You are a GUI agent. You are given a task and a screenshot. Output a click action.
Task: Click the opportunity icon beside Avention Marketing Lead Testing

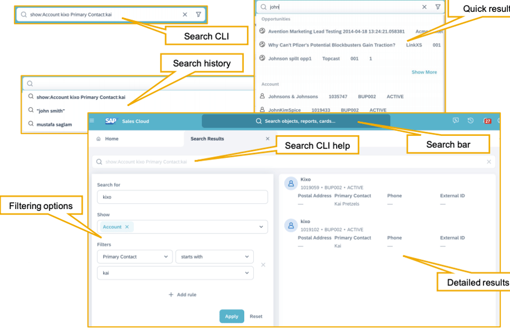[x=262, y=31]
